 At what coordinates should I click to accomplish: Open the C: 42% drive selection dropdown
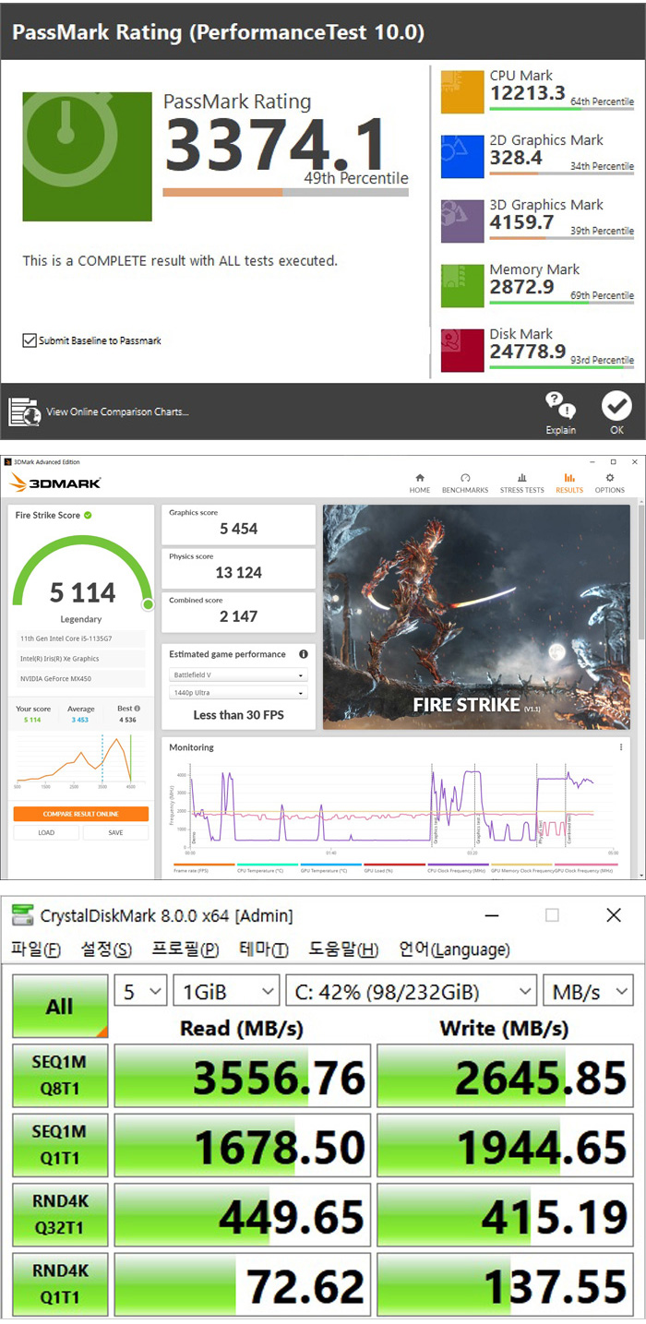pyautogui.click(x=411, y=992)
